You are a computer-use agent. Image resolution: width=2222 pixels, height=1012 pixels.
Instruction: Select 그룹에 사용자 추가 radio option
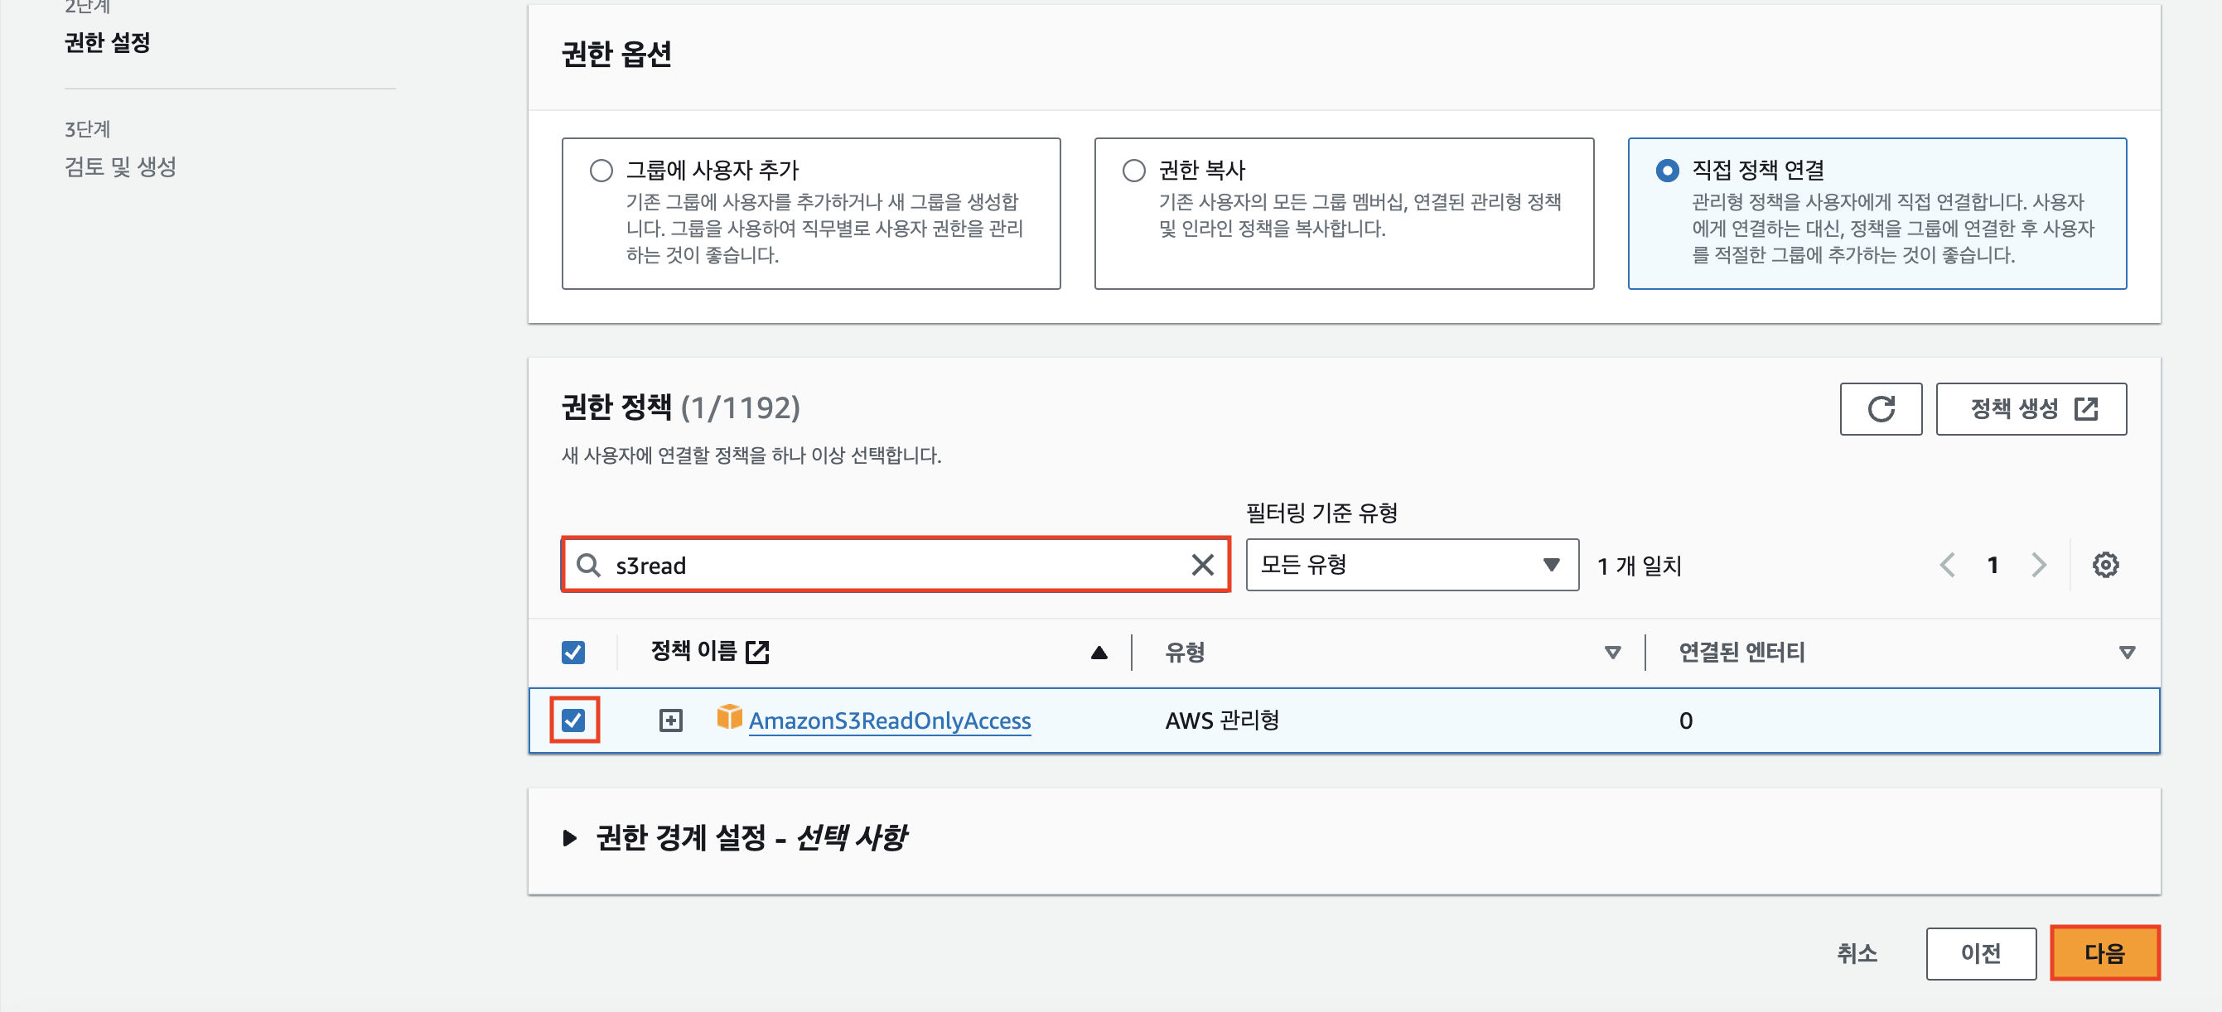[601, 171]
